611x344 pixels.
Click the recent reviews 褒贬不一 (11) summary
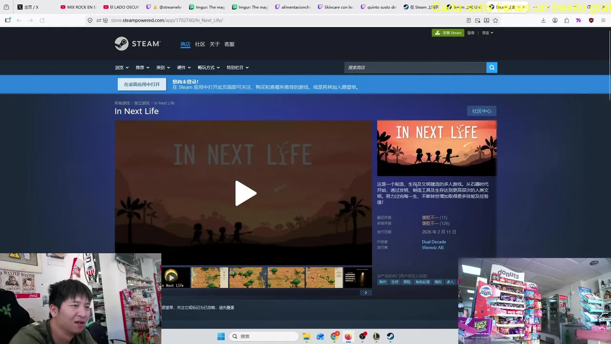coord(434,217)
